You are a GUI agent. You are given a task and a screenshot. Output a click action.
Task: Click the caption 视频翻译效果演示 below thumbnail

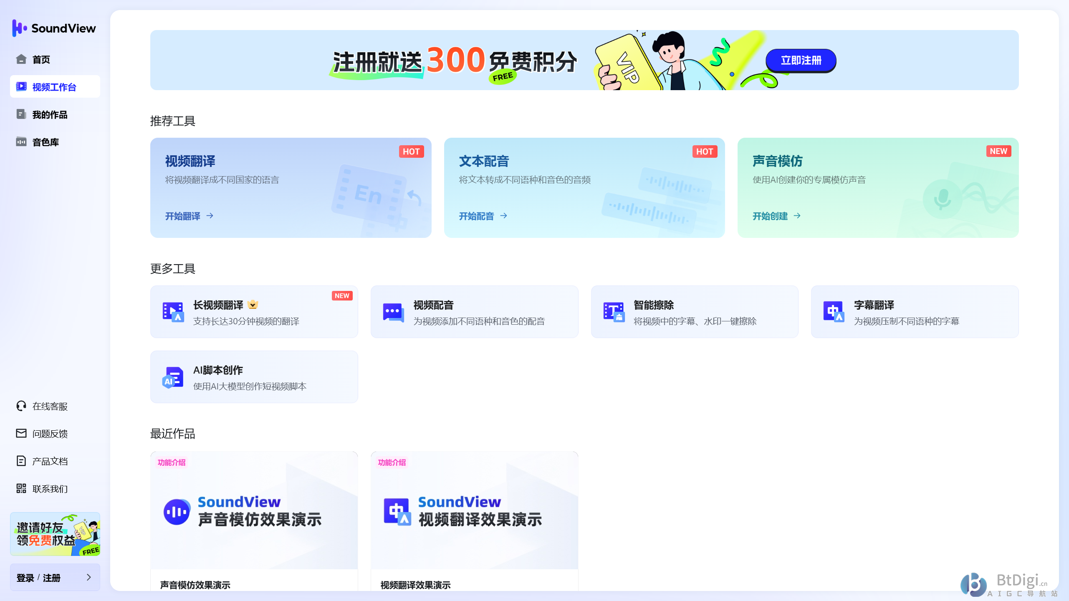tap(416, 585)
